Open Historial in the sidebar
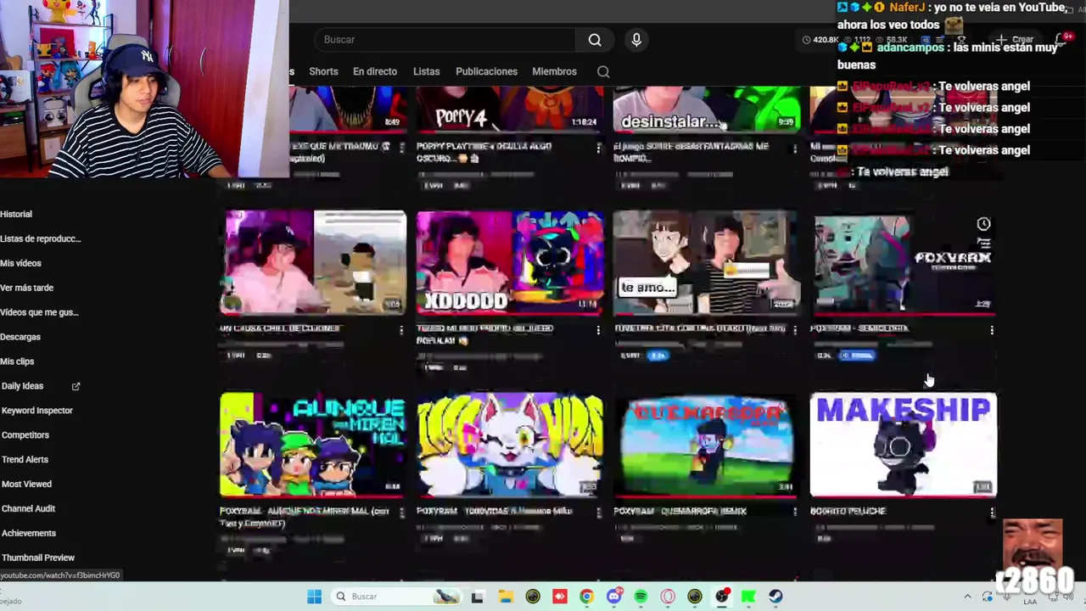Viewport: 1086px width, 611px height. [x=16, y=215]
